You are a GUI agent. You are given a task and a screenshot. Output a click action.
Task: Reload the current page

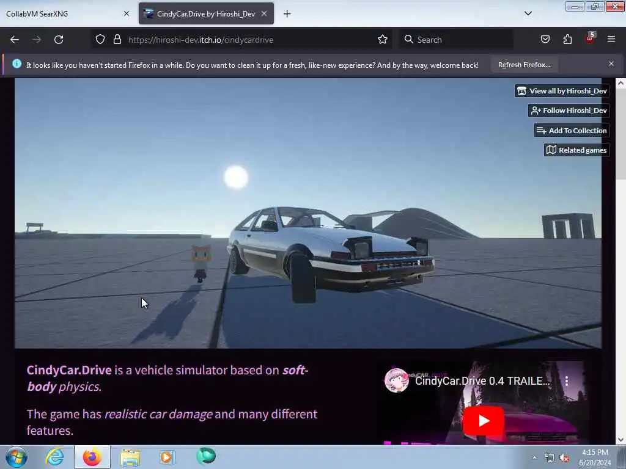(x=59, y=40)
